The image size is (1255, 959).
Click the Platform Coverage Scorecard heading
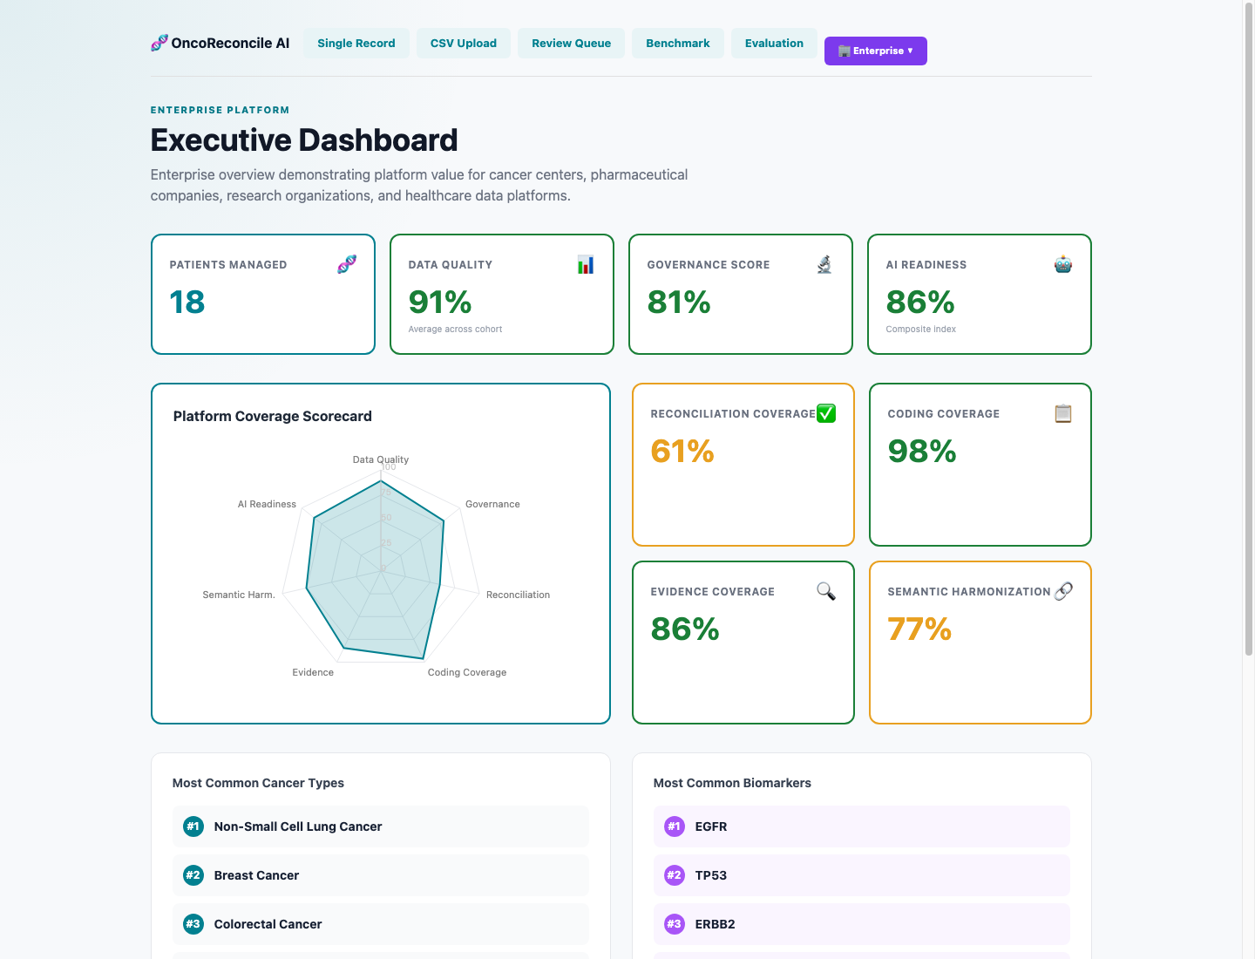(x=273, y=416)
